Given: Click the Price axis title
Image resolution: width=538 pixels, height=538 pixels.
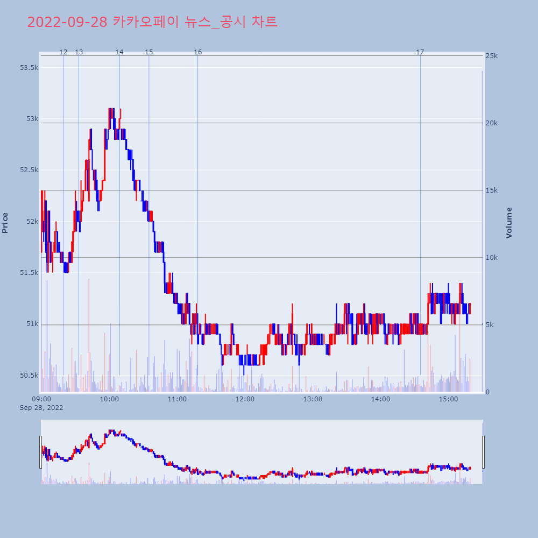Looking at the screenshot, I should 5,223.
